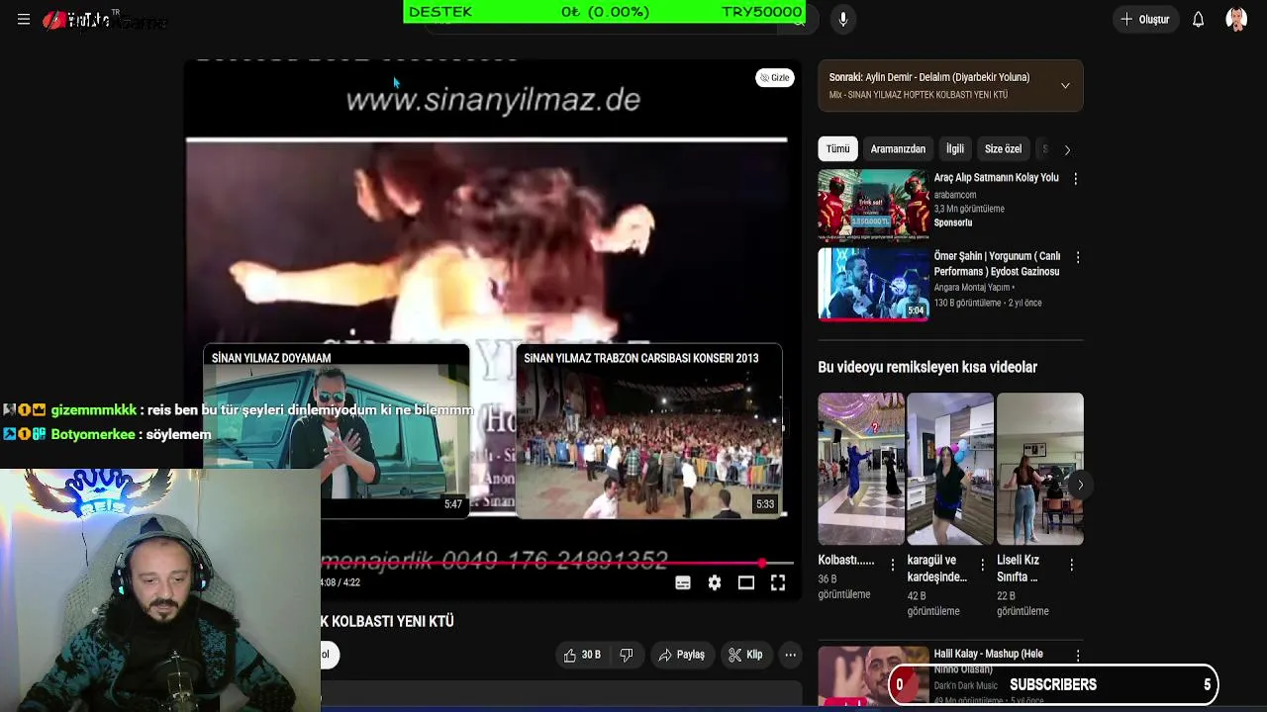1267x712 pixels.
Task: Toggle subtitles on the player
Action: (683, 583)
